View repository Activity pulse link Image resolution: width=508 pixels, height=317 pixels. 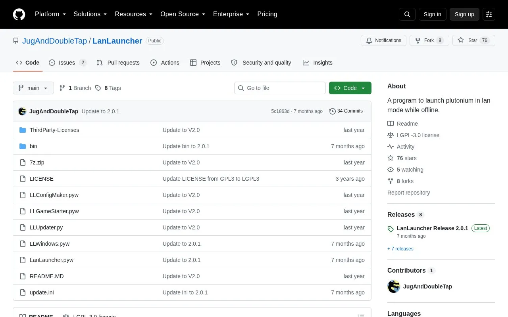point(401,147)
